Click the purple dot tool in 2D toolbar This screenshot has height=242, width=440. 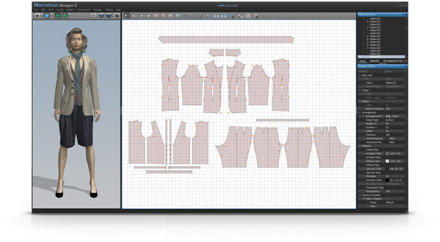click(x=186, y=16)
